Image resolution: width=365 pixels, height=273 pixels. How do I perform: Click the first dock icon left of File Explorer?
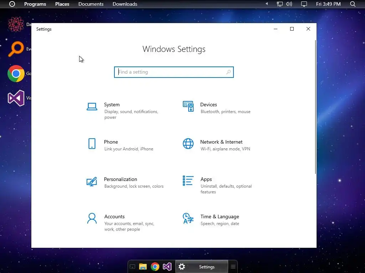[x=133, y=267]
